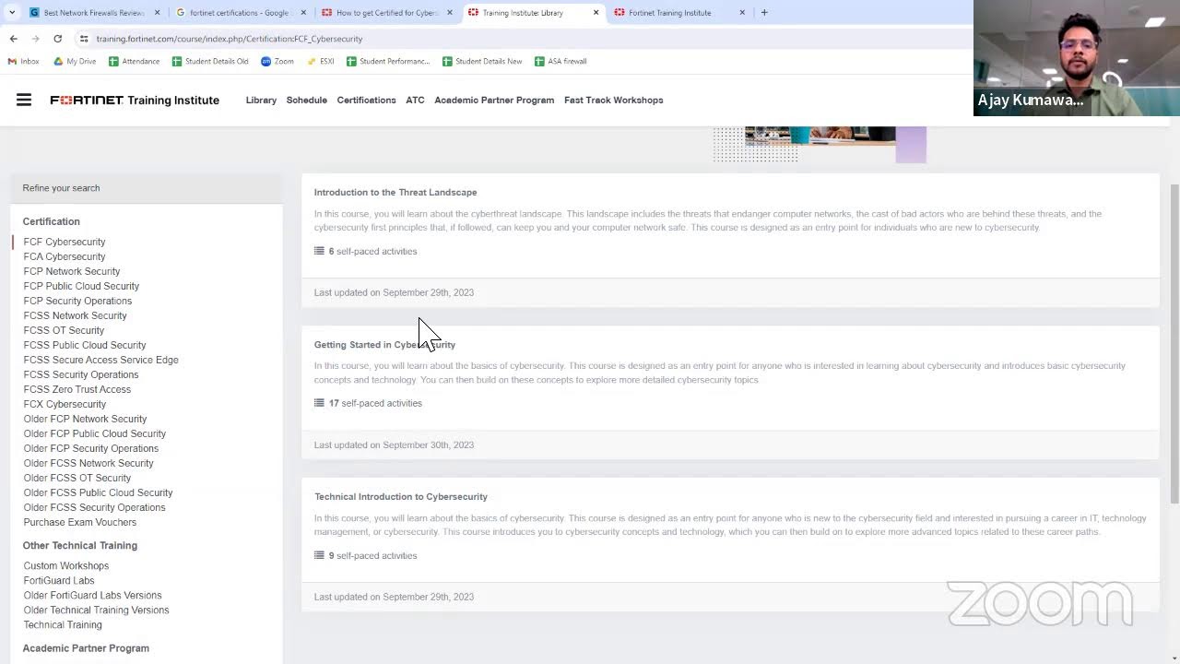Close the Fortinet Training Institute tab
Screen dimensions: 1180x664
point(742,13)
